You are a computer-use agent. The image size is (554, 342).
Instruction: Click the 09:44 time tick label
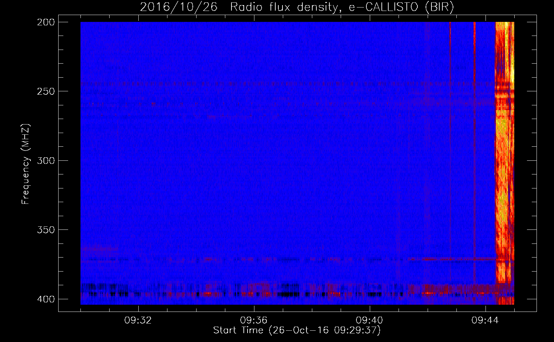485,320
